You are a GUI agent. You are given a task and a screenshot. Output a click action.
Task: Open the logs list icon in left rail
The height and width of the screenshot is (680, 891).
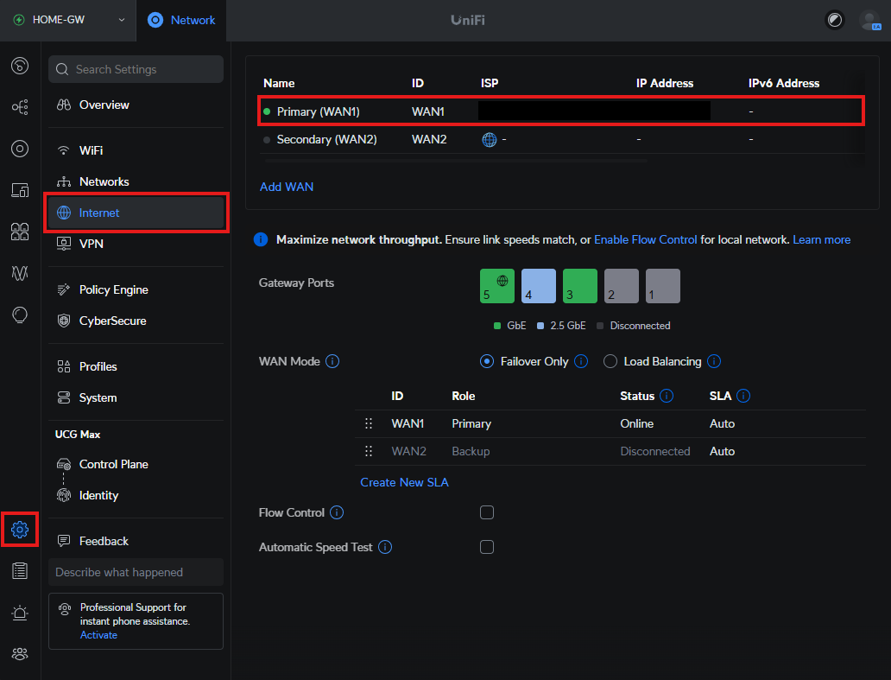pos(20,571)
